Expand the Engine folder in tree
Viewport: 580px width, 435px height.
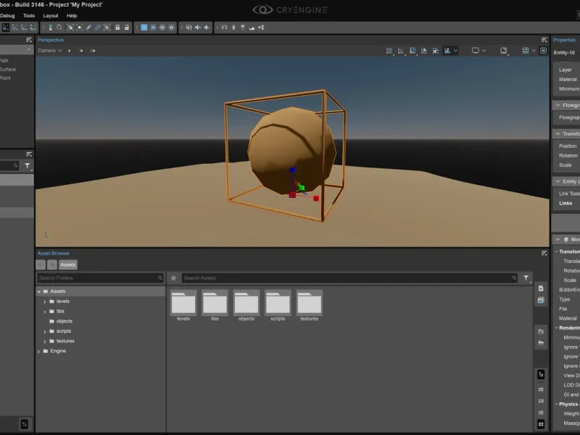click(39, 352)
